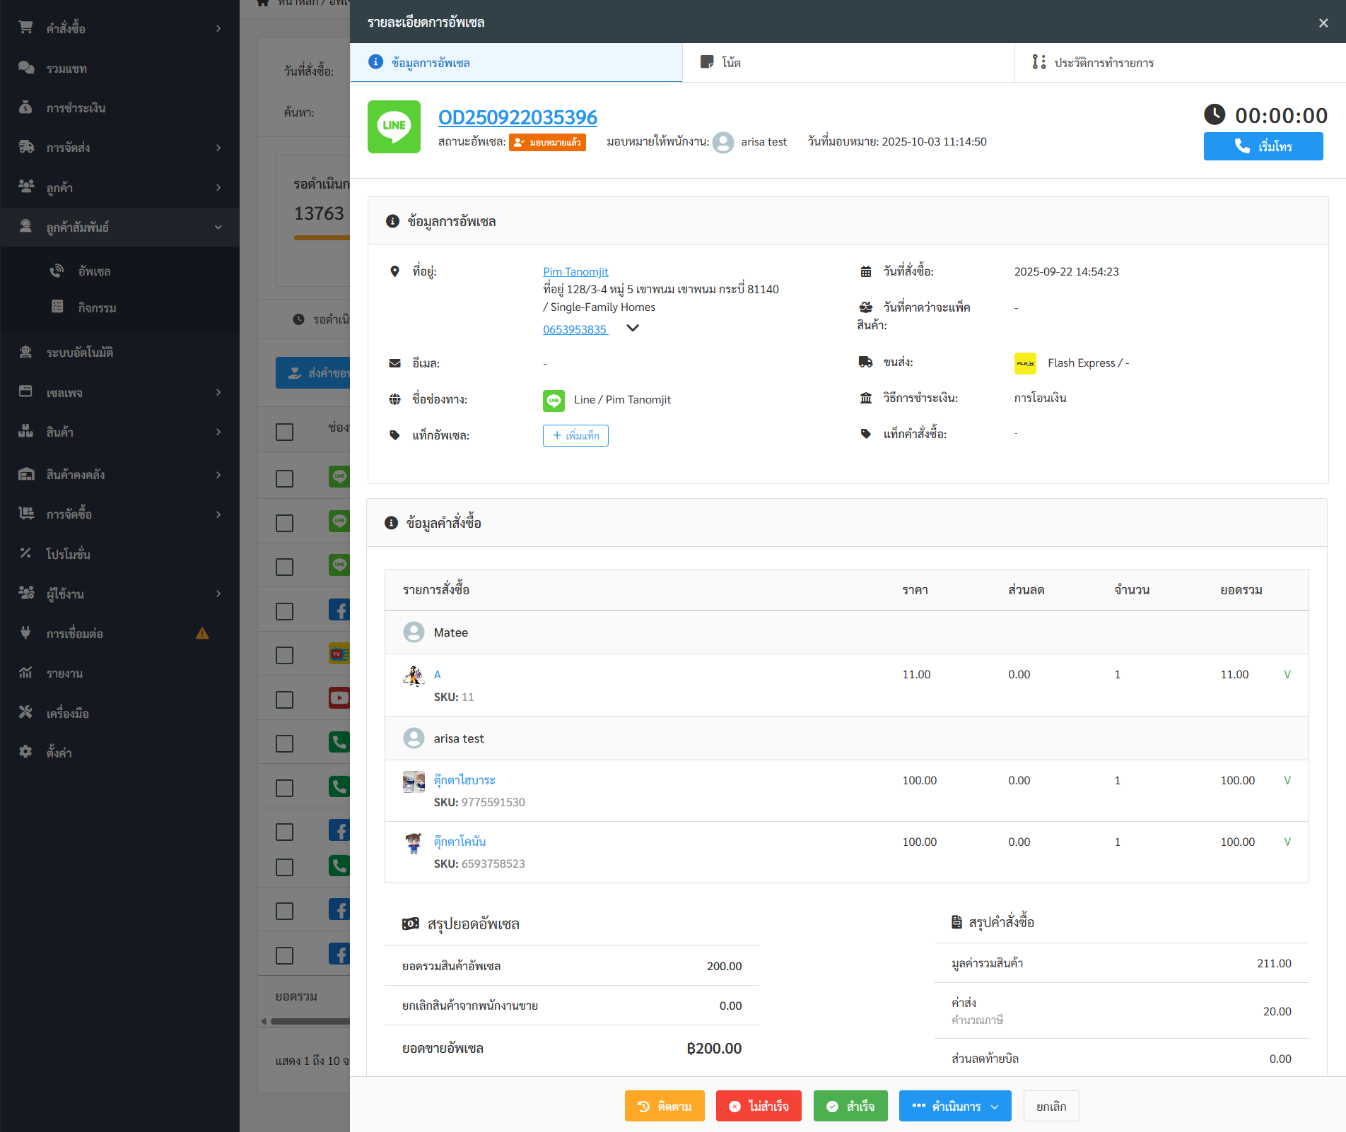Click the ระบบอัตโนมัติ robot icon

(26, 352)
